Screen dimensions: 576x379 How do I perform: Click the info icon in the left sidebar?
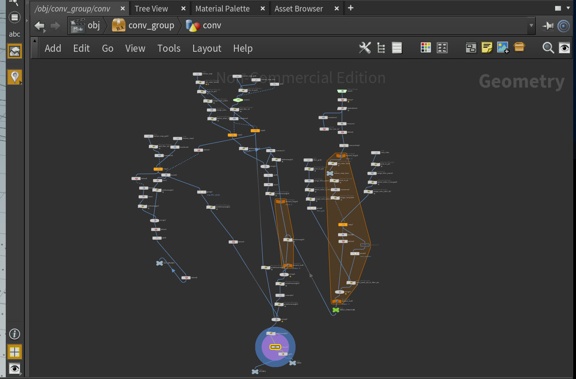click(x=15, y=334)
